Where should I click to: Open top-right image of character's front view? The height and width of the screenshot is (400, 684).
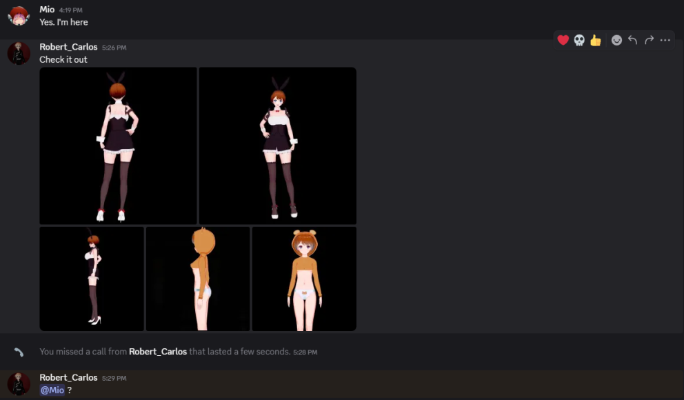pyautogui.click(x=278, y=146)
